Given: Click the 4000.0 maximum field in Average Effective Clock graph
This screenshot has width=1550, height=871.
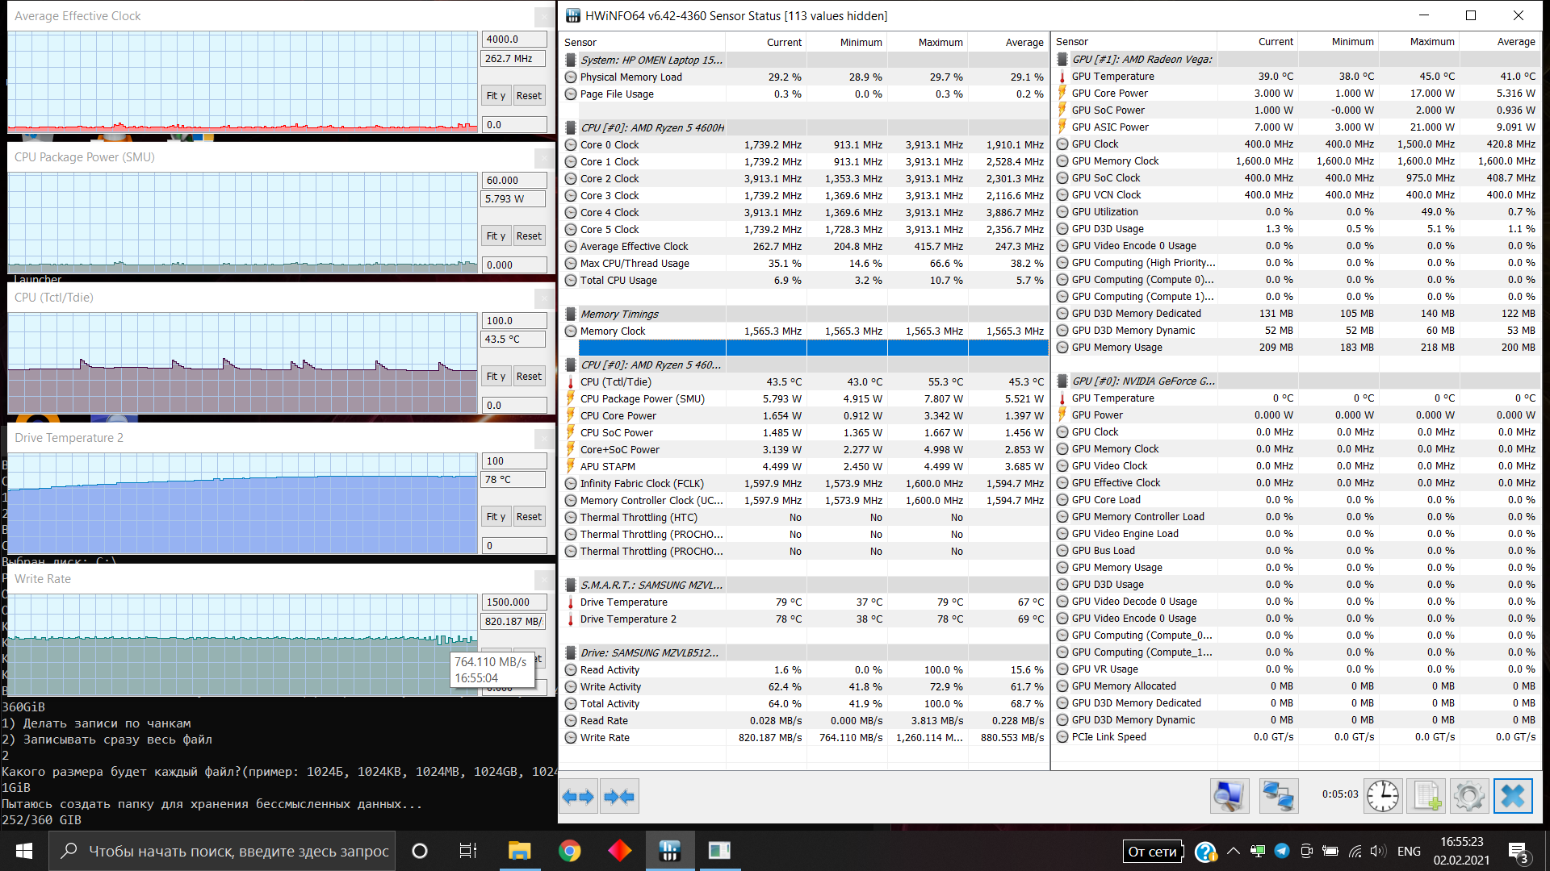Looking at the screenshot, I should coord(514,40).
